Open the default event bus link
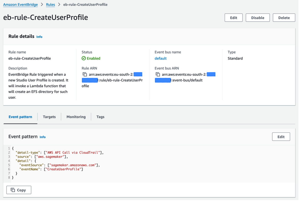This screenshot has height=201, width=299. point(160,58)
